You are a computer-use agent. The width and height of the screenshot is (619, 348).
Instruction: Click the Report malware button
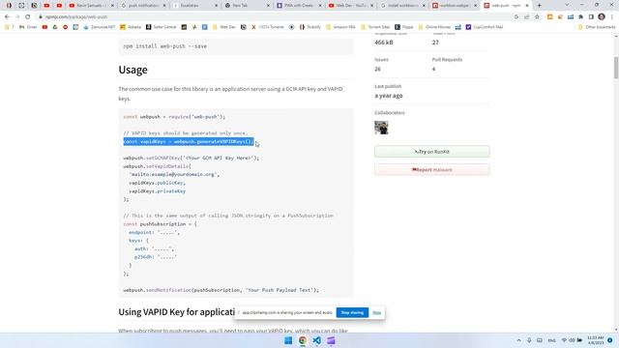point(432,170)
